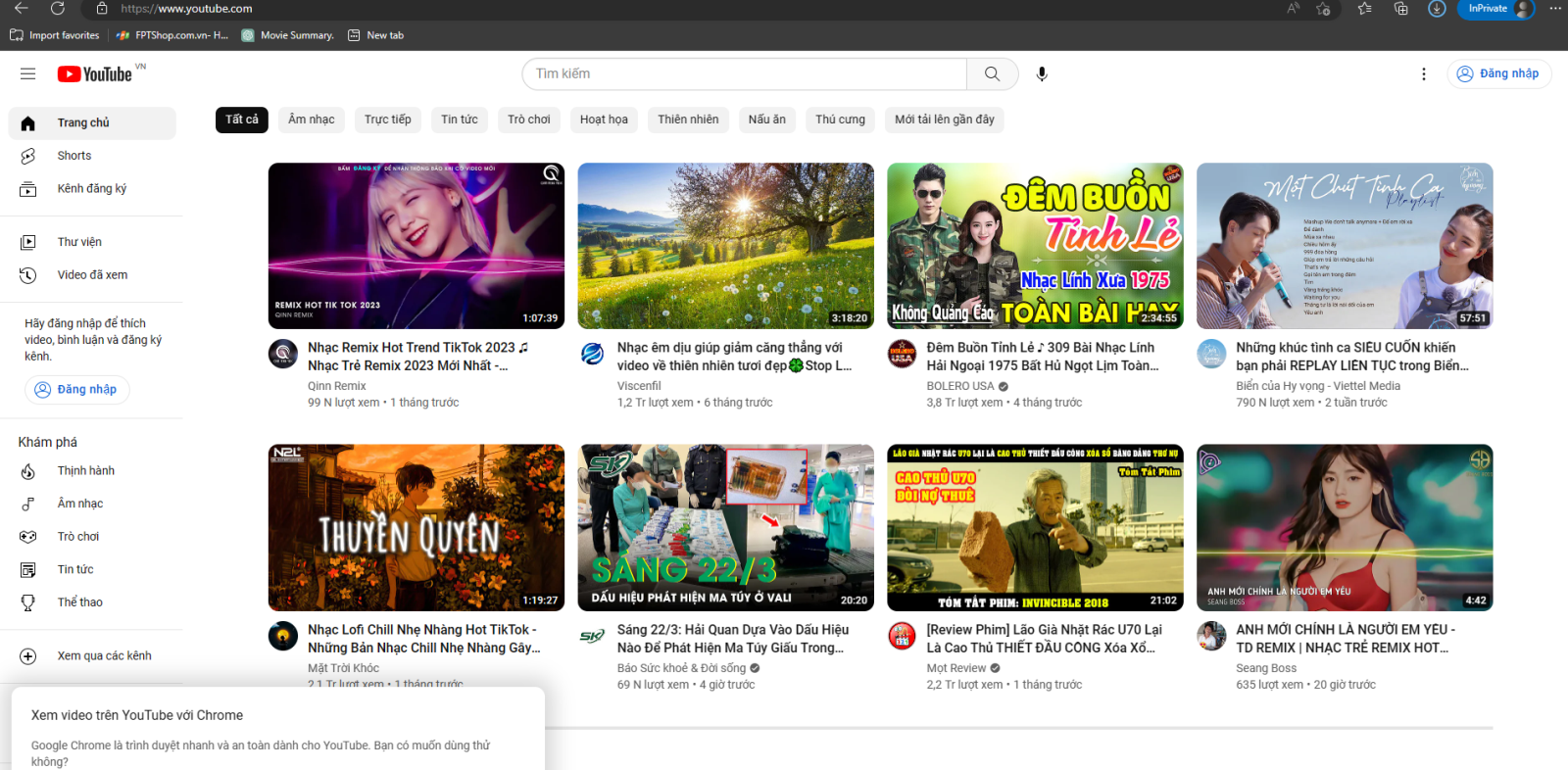Open Remix Hot Tik Tok 2023 thumbnail
Viewport: 1568px width, 770px height.
pos(416,246)
